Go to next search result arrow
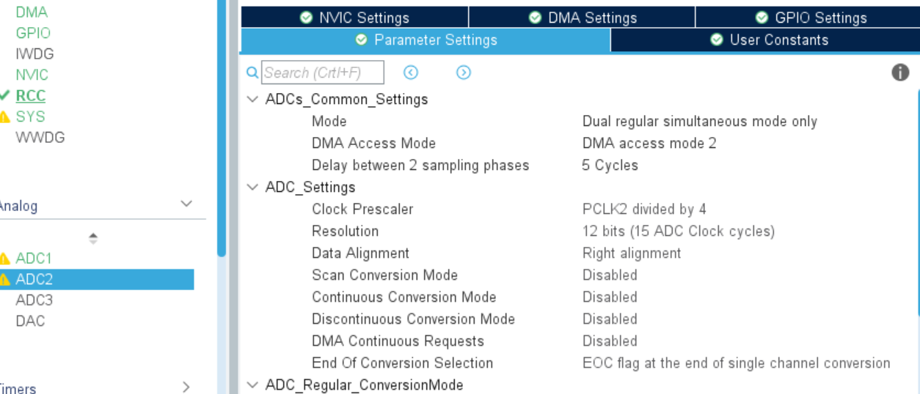The height and width of the screenshot is (394, 920). coord(464,73)
